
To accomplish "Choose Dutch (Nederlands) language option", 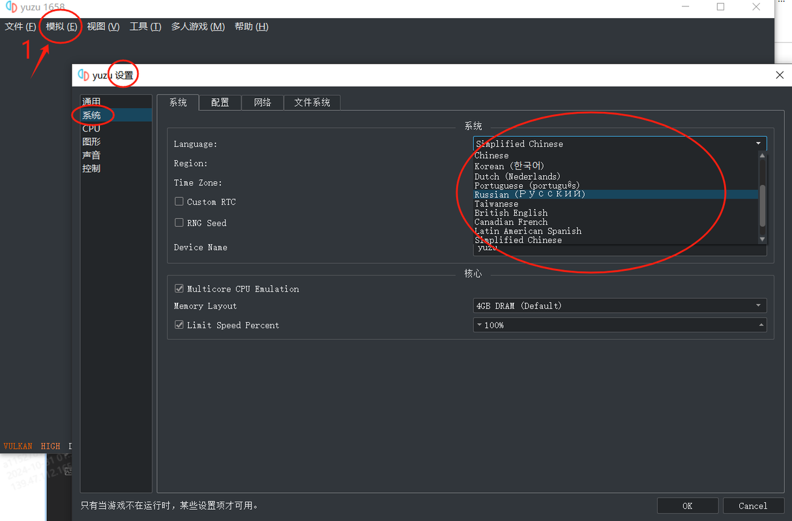I will tap(616, 176).
